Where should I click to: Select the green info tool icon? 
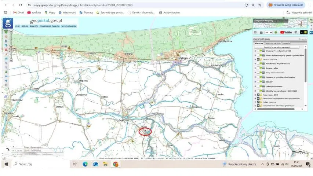tap(6, 32)
